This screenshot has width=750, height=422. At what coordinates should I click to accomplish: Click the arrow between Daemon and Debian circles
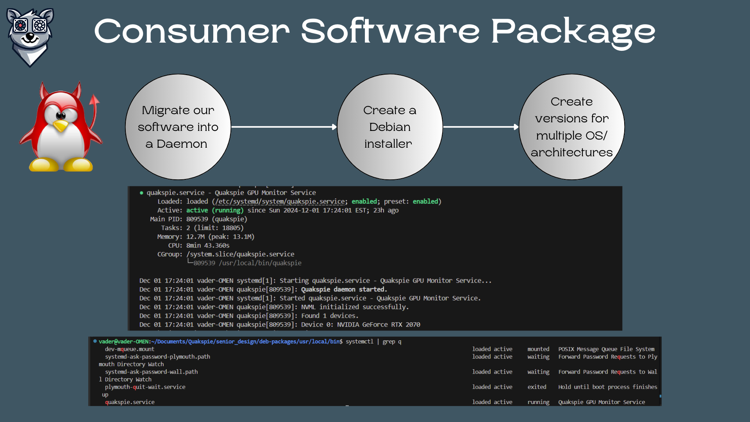(284, 127)
